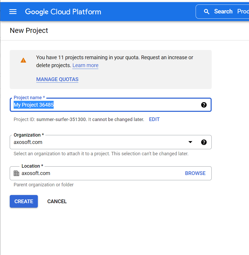Open the Organization axosoft.com selector

click(x=110, y=142)
